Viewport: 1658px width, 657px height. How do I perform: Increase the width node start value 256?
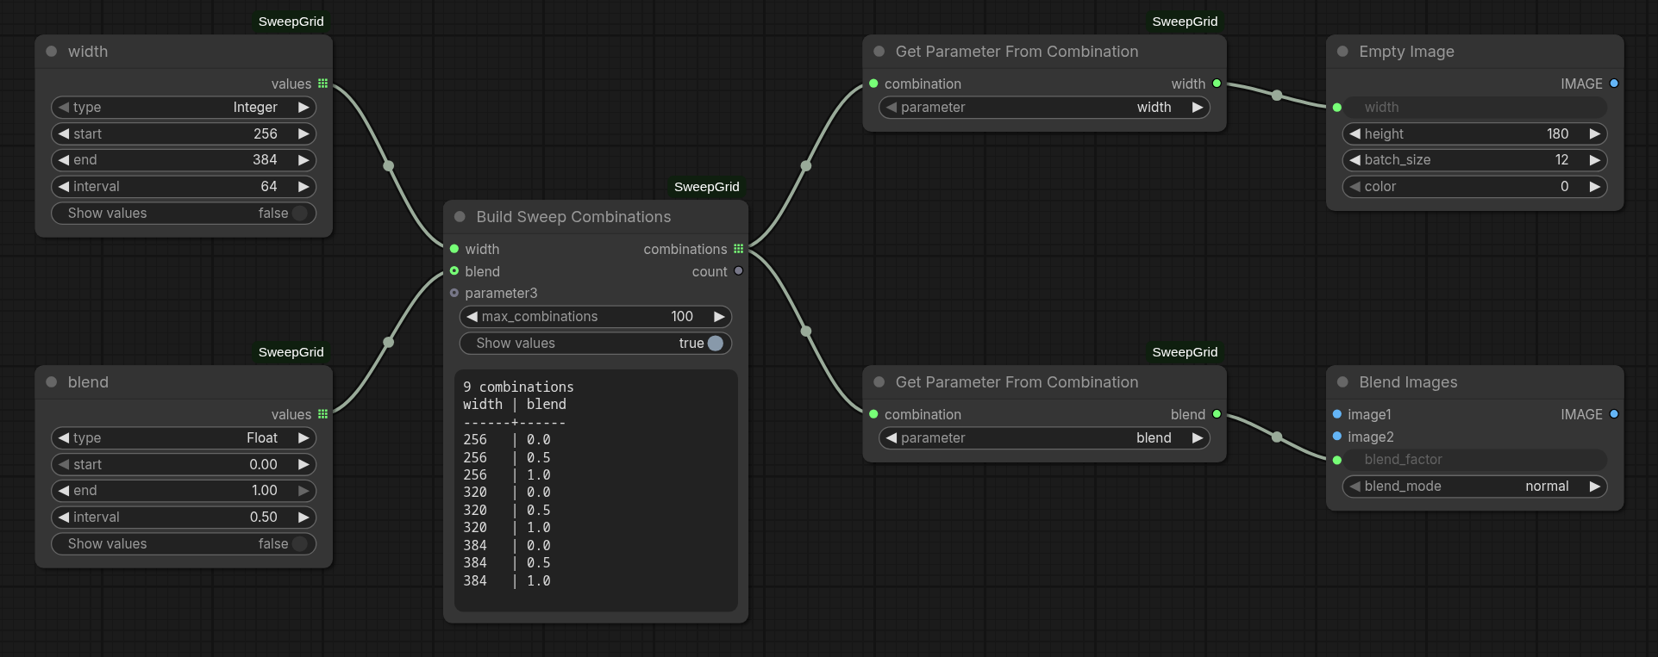[x=303, y=134]
